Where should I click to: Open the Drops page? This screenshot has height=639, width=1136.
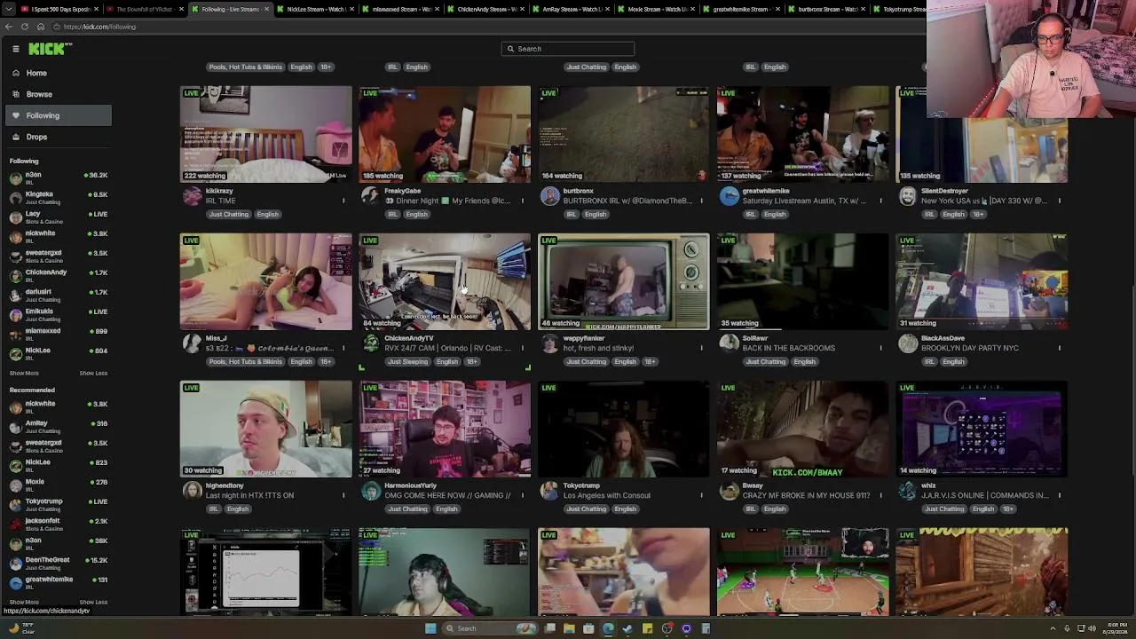(x=59, y=137)
